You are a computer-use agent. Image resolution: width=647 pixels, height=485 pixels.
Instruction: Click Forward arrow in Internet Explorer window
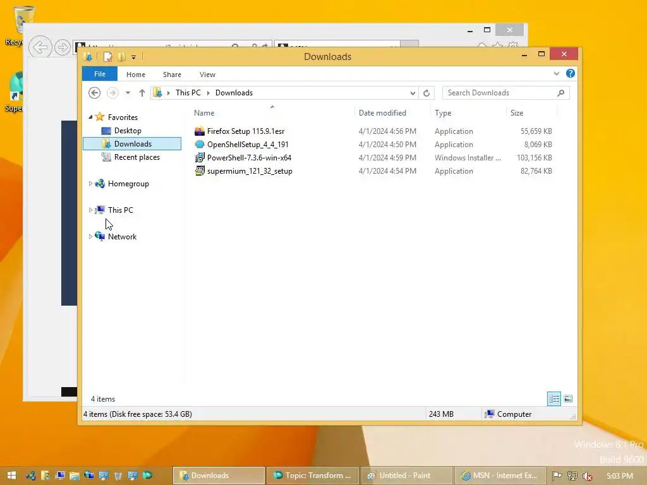[x=63, y=47]
